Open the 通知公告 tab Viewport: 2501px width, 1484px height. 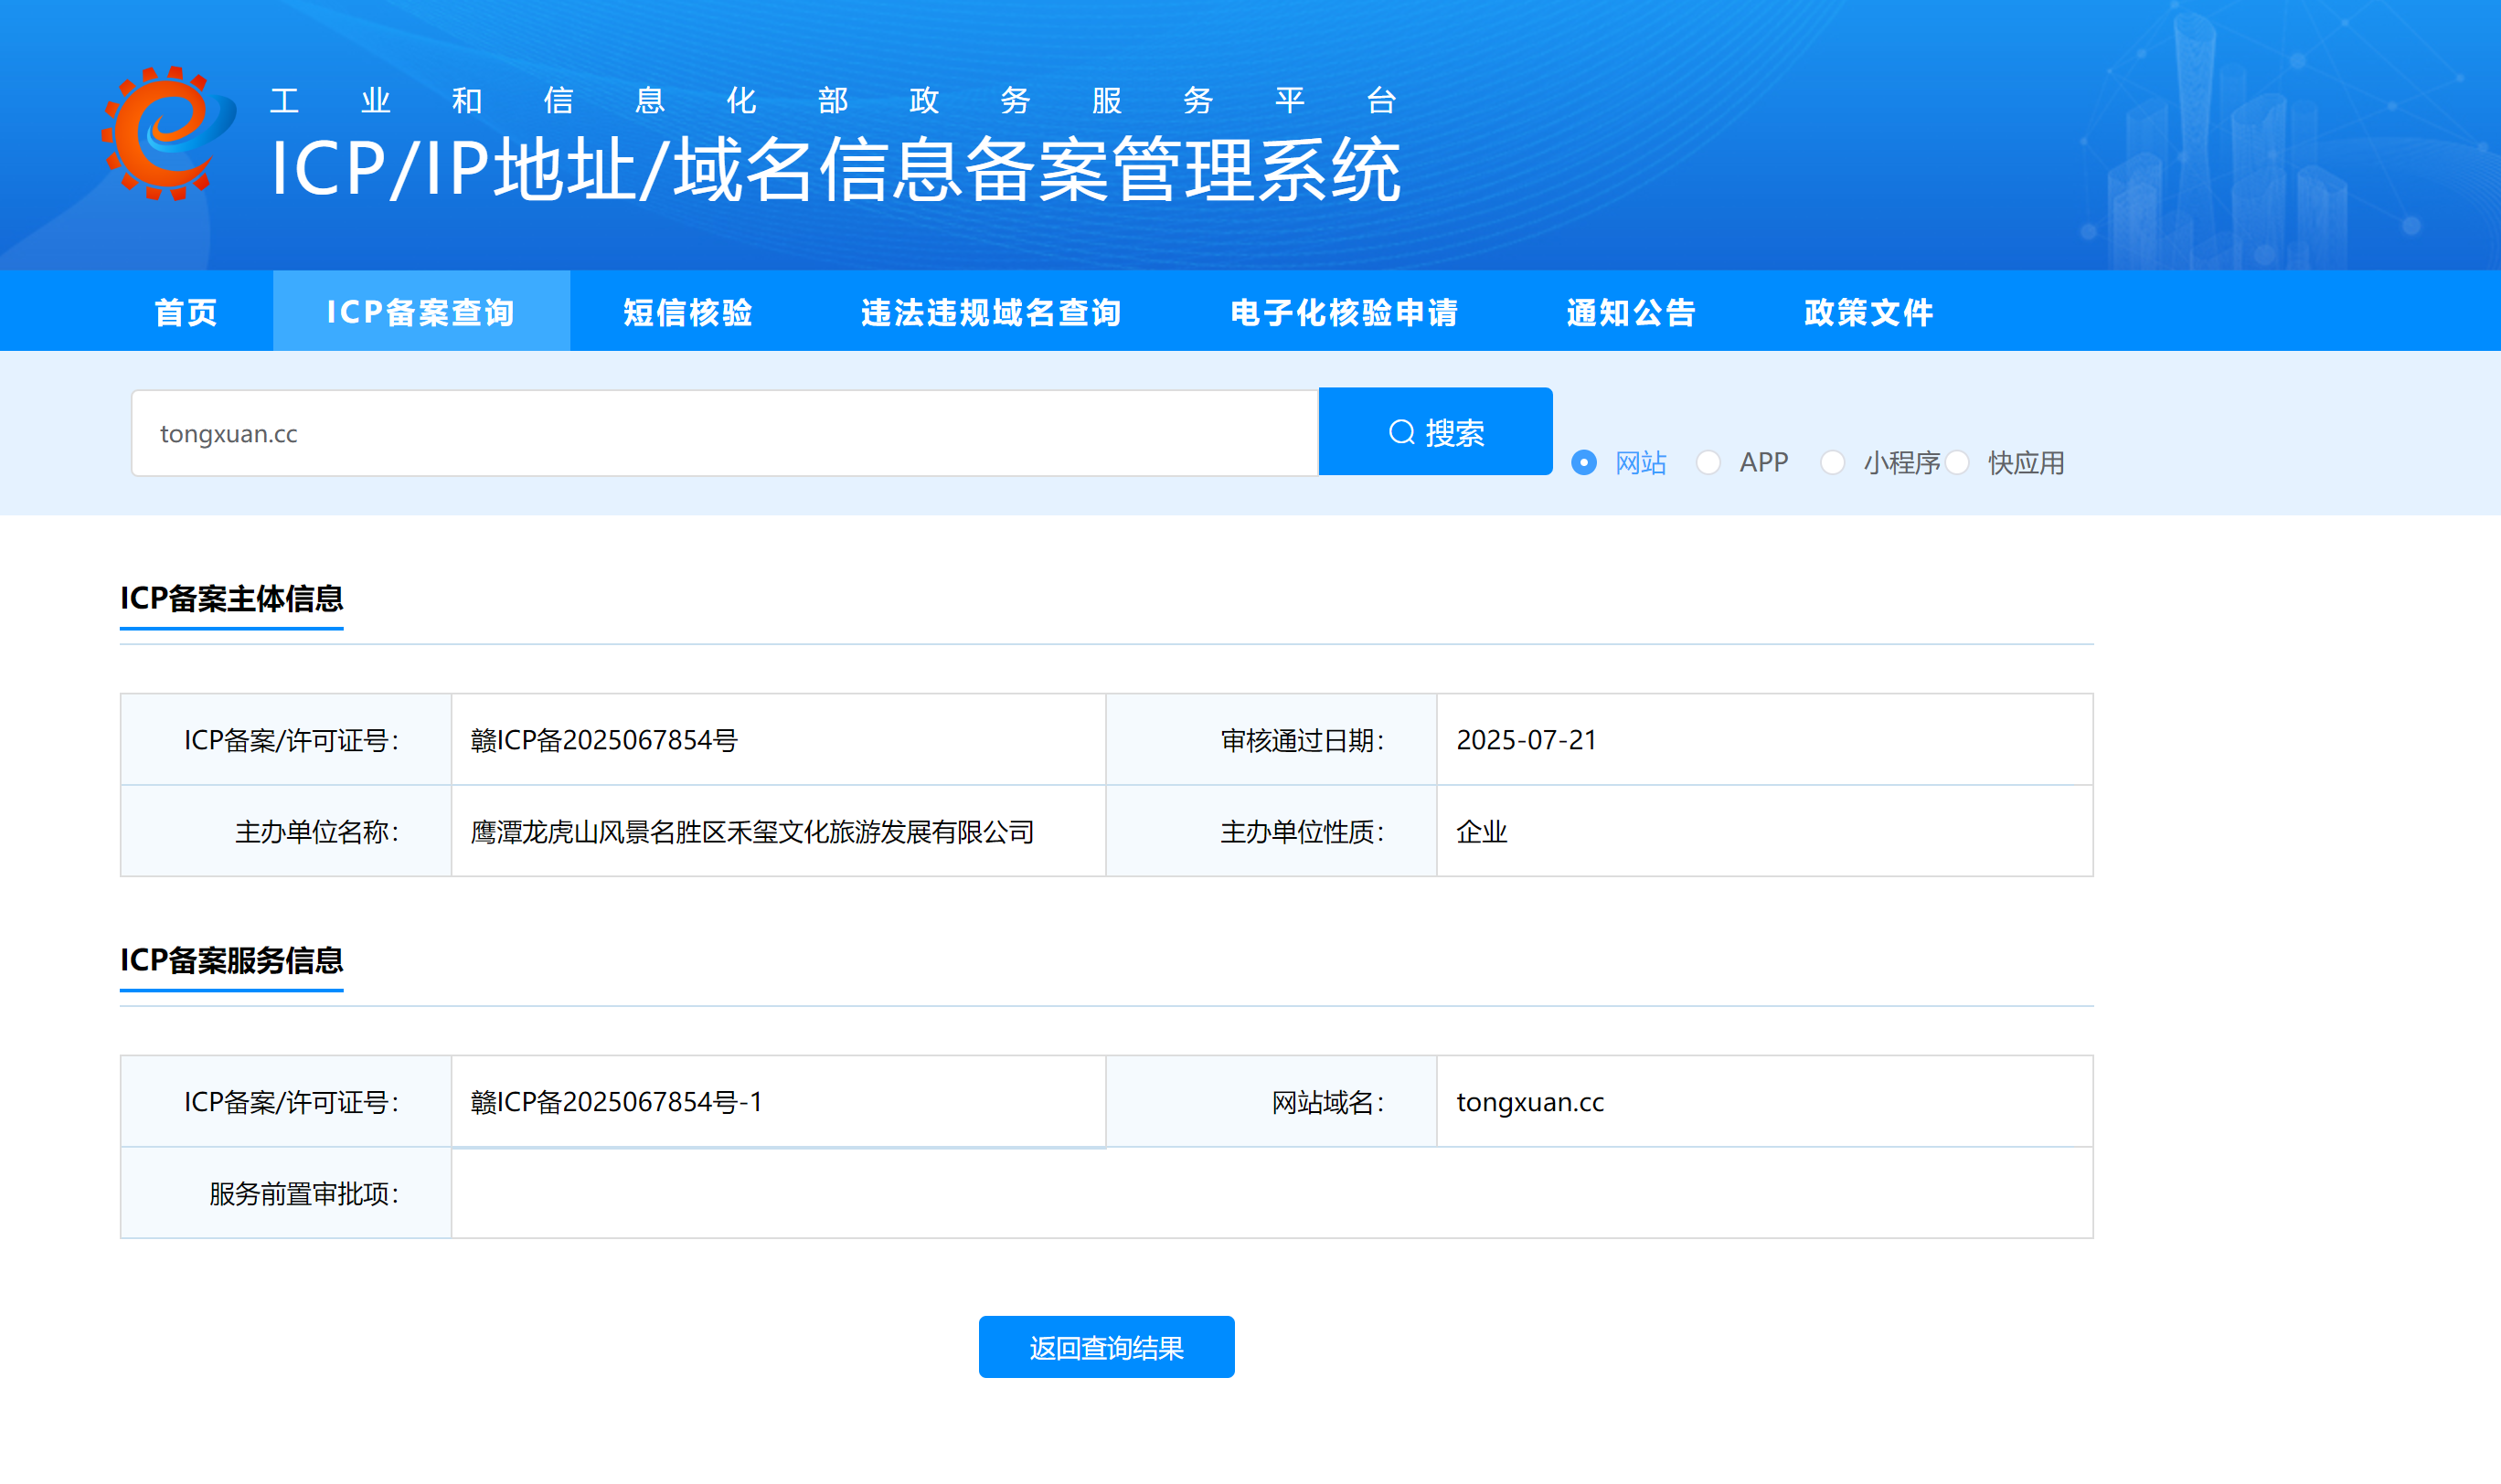click(x=1631, y=312)
